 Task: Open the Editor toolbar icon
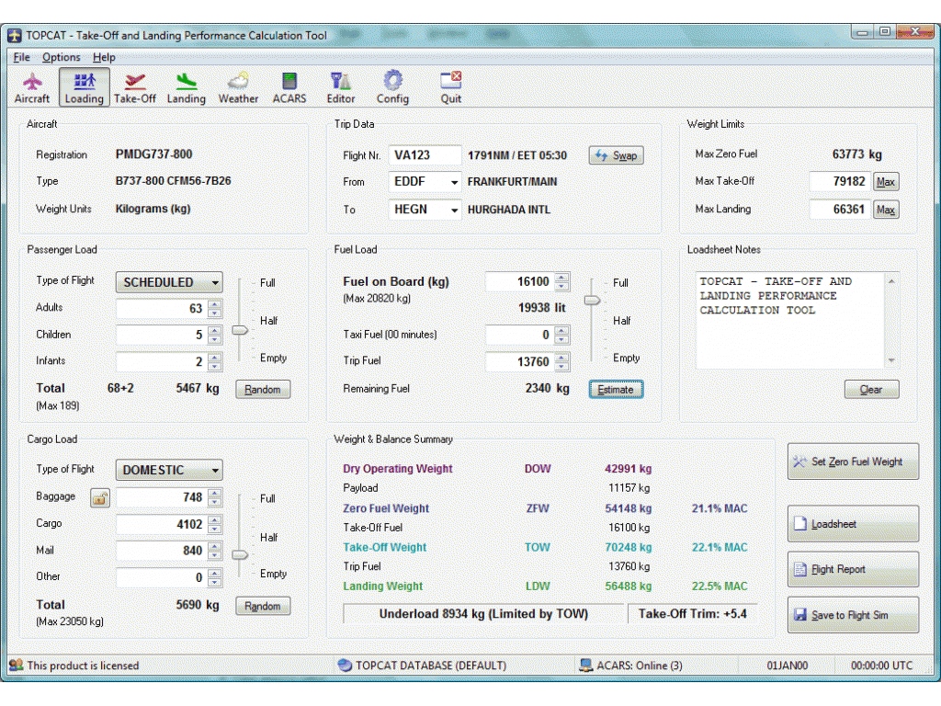(341, 87)
